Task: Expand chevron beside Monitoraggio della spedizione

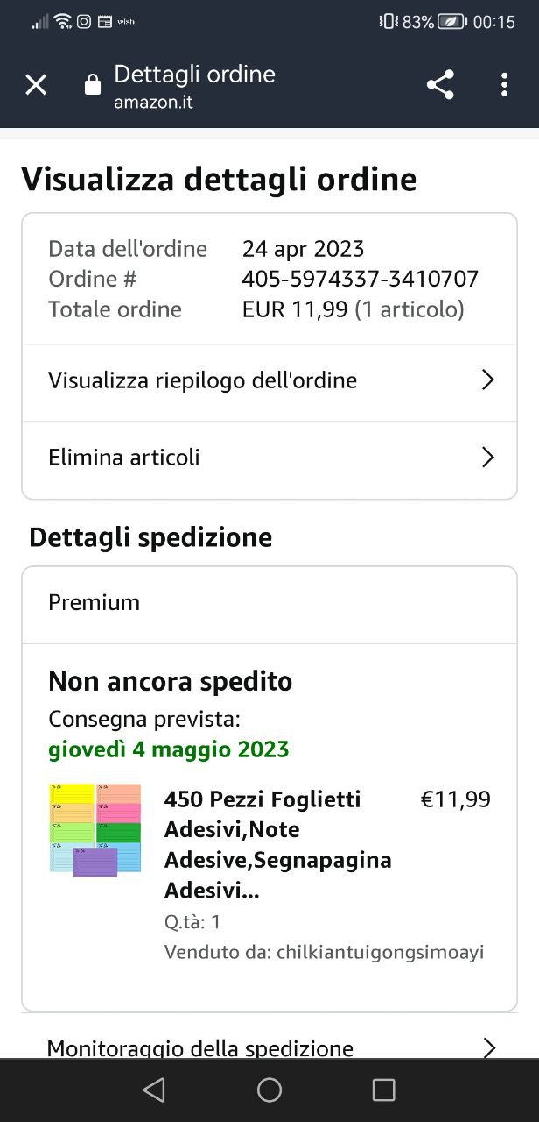Action: [x=489, y=1047]
